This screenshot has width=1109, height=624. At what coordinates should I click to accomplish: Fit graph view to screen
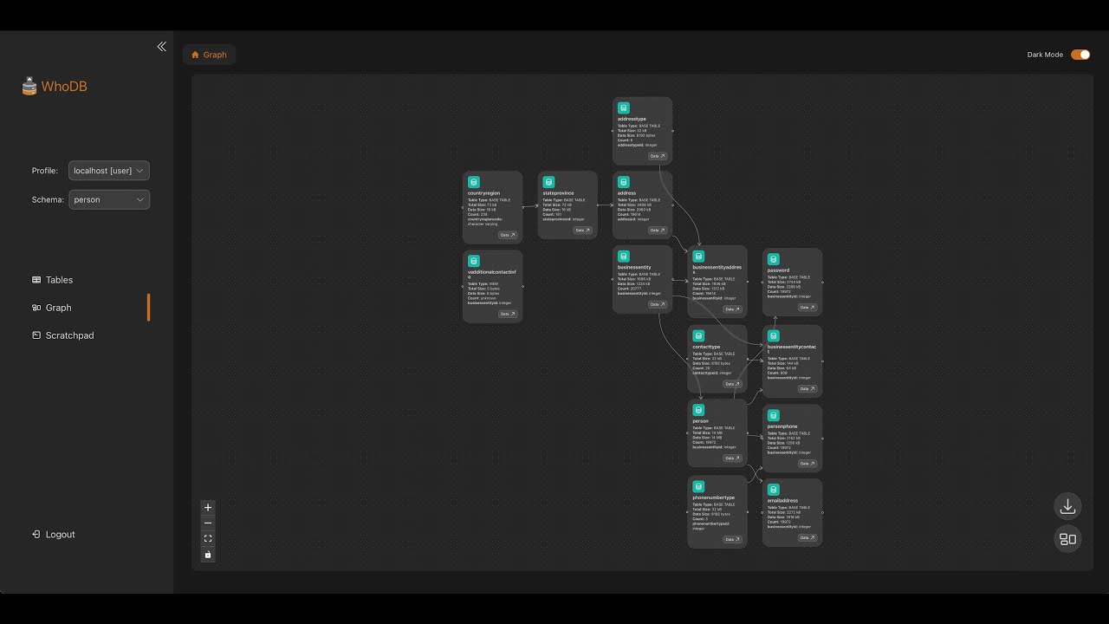click(x=208, y=539)
